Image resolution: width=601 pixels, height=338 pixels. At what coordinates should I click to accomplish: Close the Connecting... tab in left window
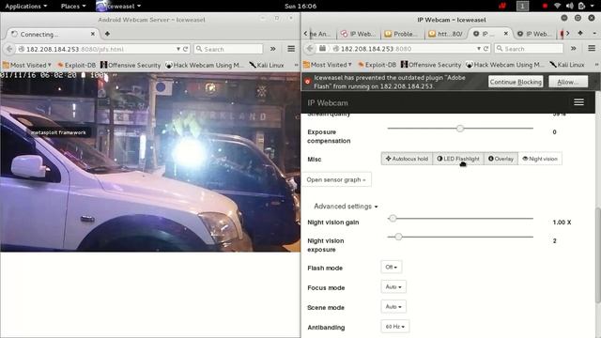tap(93, 34)
